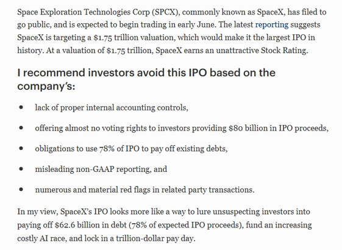Click the bullet dot before "lack of proper internal"
This screenshot has width=342, height=250.
click(21, 107)
